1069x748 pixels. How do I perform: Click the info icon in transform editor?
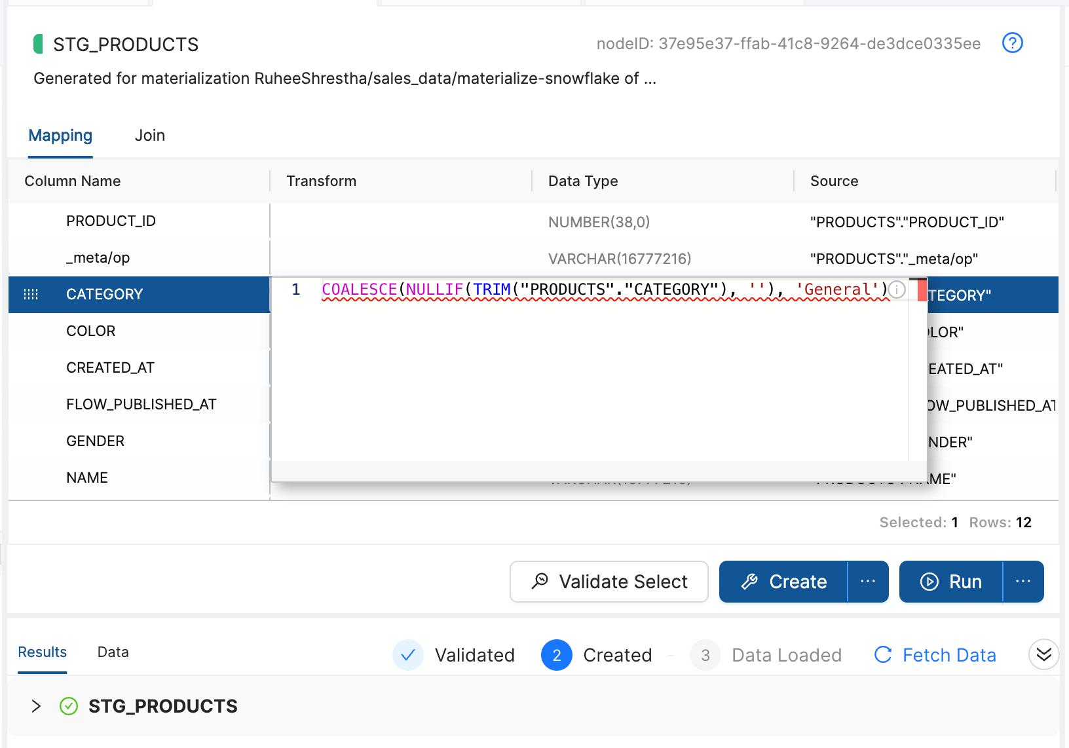[897, 290]
